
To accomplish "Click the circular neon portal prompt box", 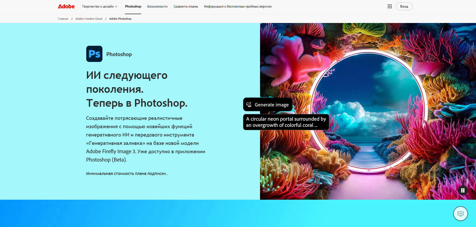I will tap(286, 122).
